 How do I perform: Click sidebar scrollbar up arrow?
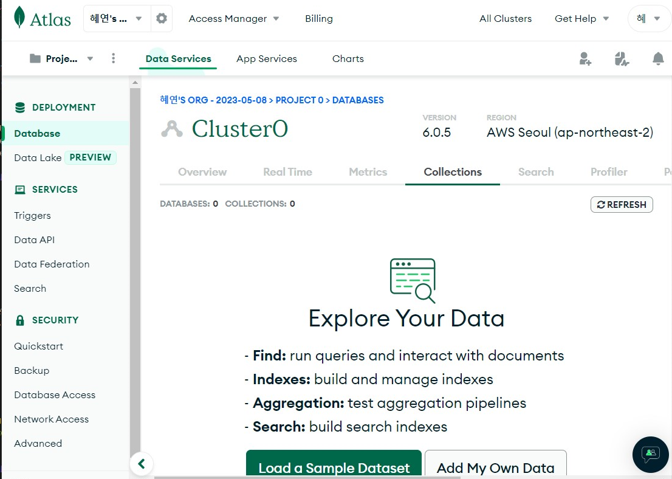[x=135, y=82]
